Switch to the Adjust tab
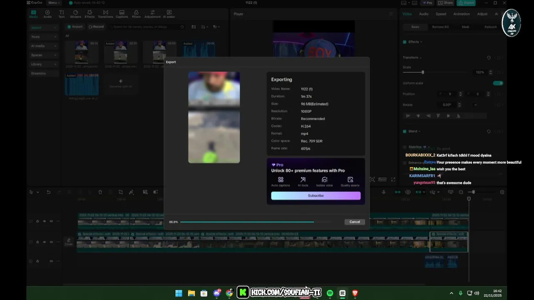This screenshot has height=300, width=534. [482, 14]
